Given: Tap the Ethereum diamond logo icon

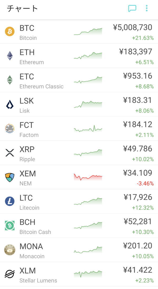Looking at the screenshot, I should (10, 56).
